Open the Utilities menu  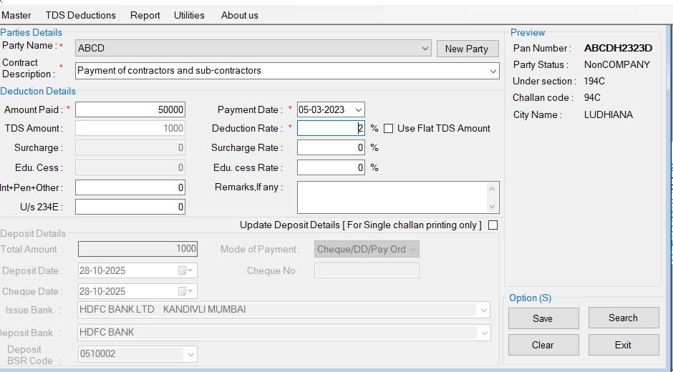point(189,15)
